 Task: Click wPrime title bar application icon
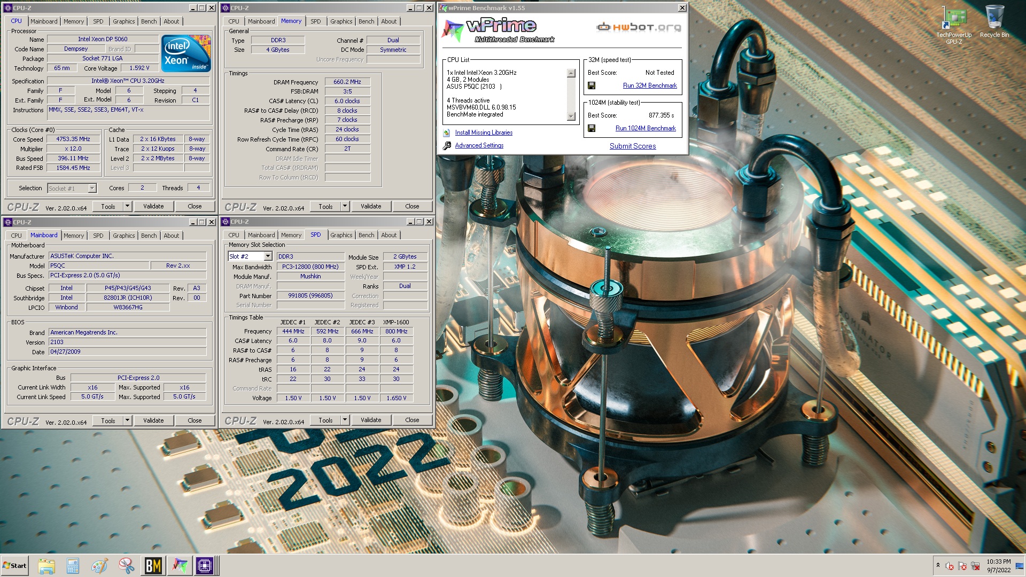[443, 8]
